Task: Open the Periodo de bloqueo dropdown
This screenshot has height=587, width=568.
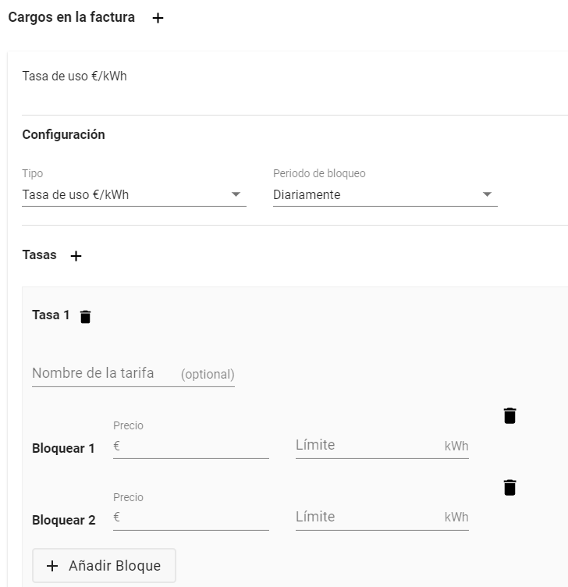Action: tap(385, 195)
